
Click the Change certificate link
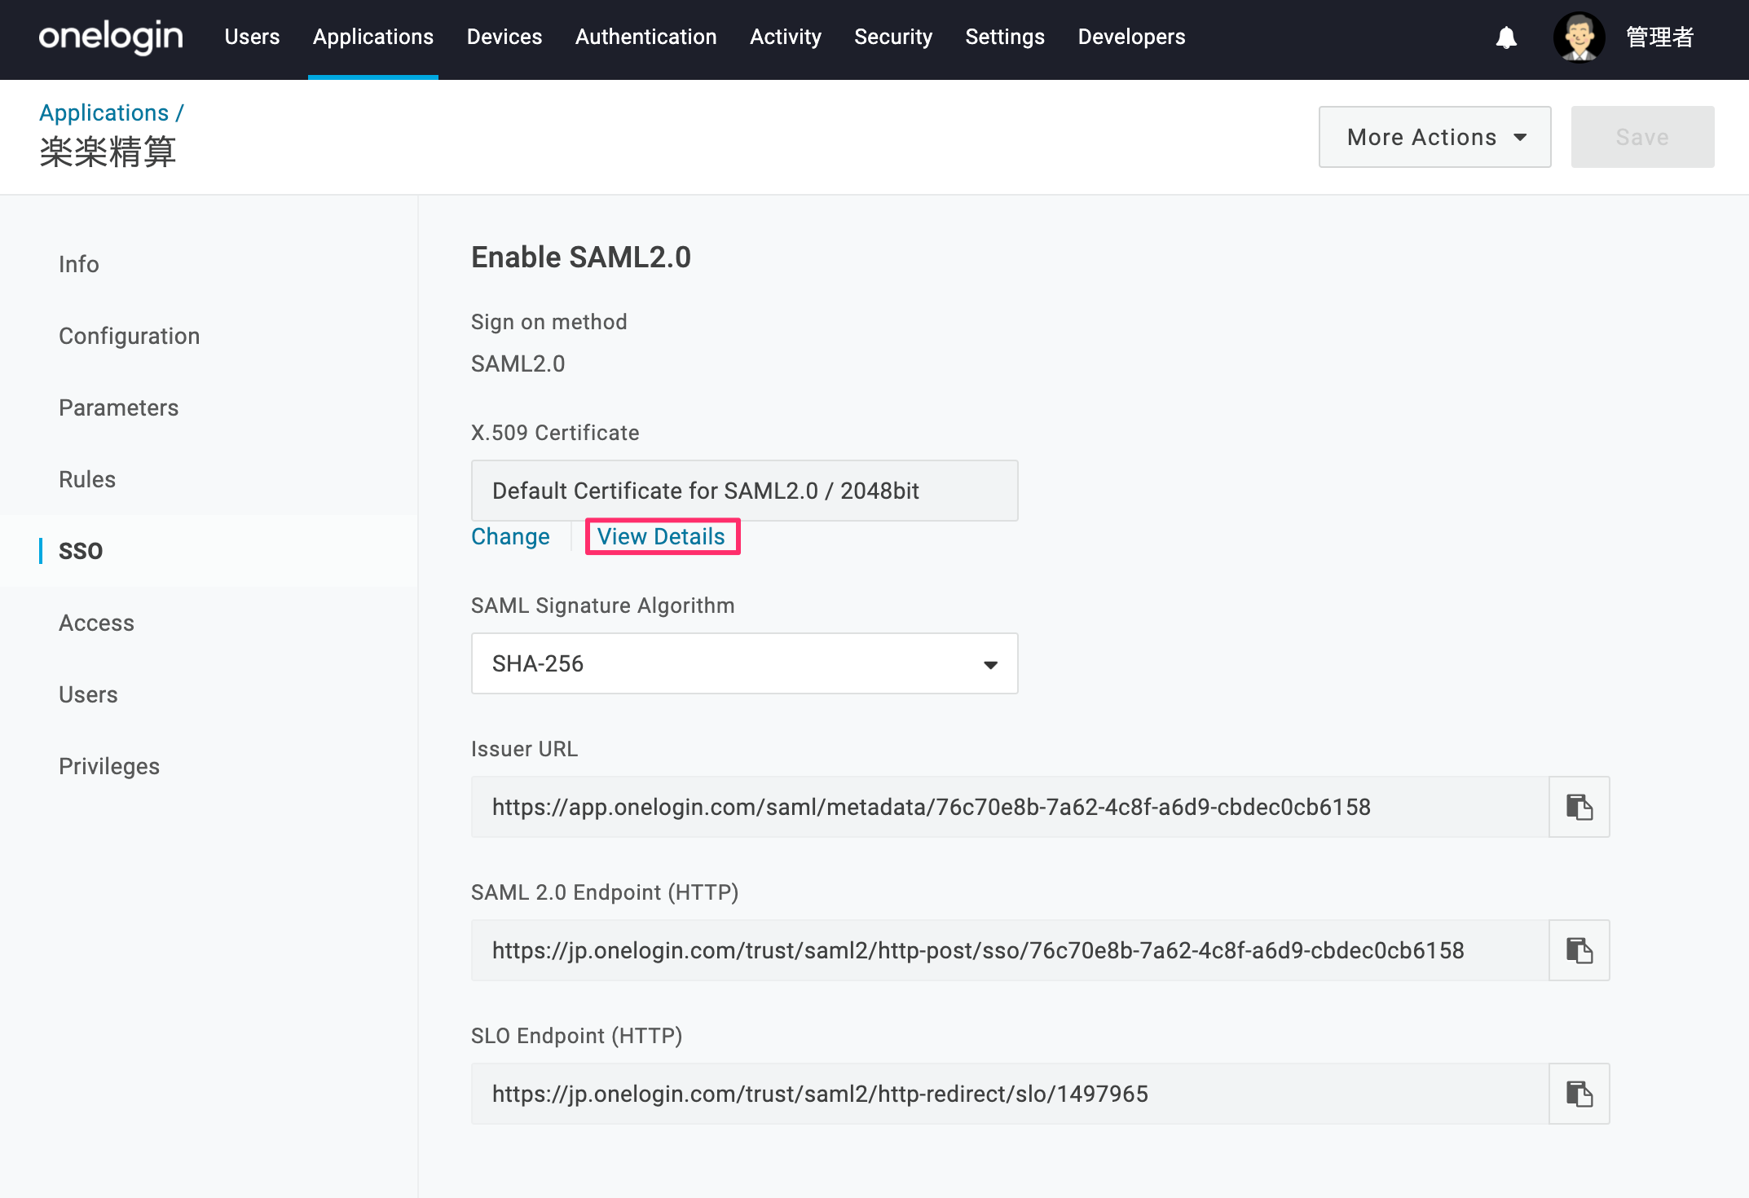tap(510, 536)
